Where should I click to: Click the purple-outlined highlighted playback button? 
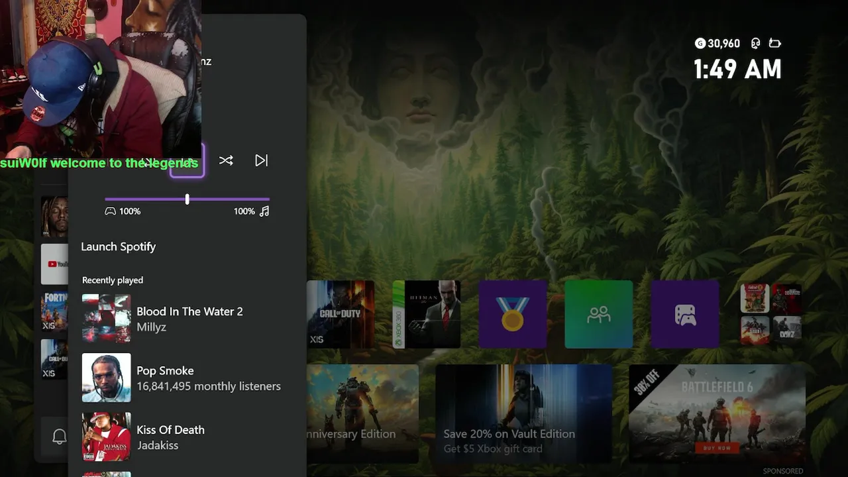click(187, 160)
